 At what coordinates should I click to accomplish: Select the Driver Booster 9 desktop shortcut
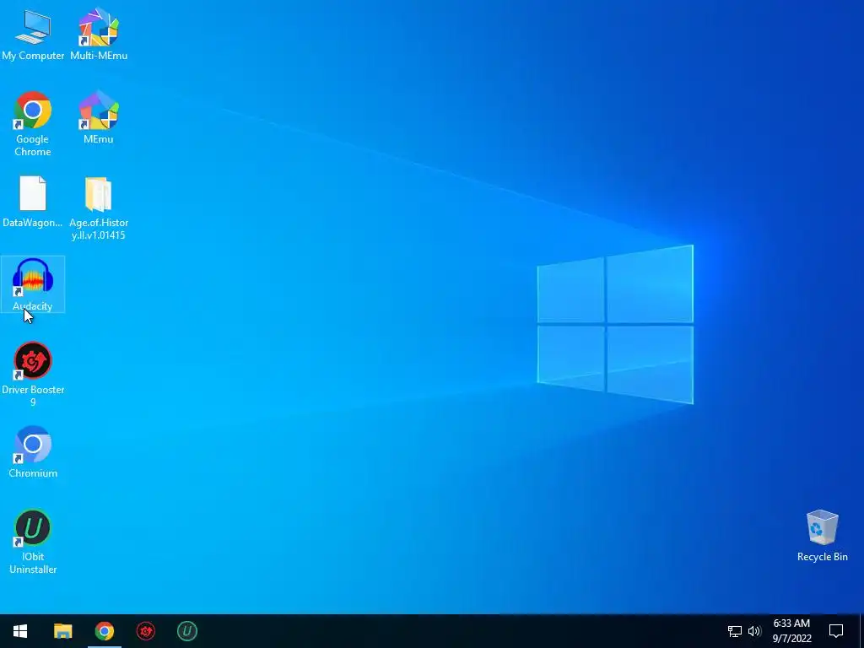pyautogui.click(x=33, y=375)
